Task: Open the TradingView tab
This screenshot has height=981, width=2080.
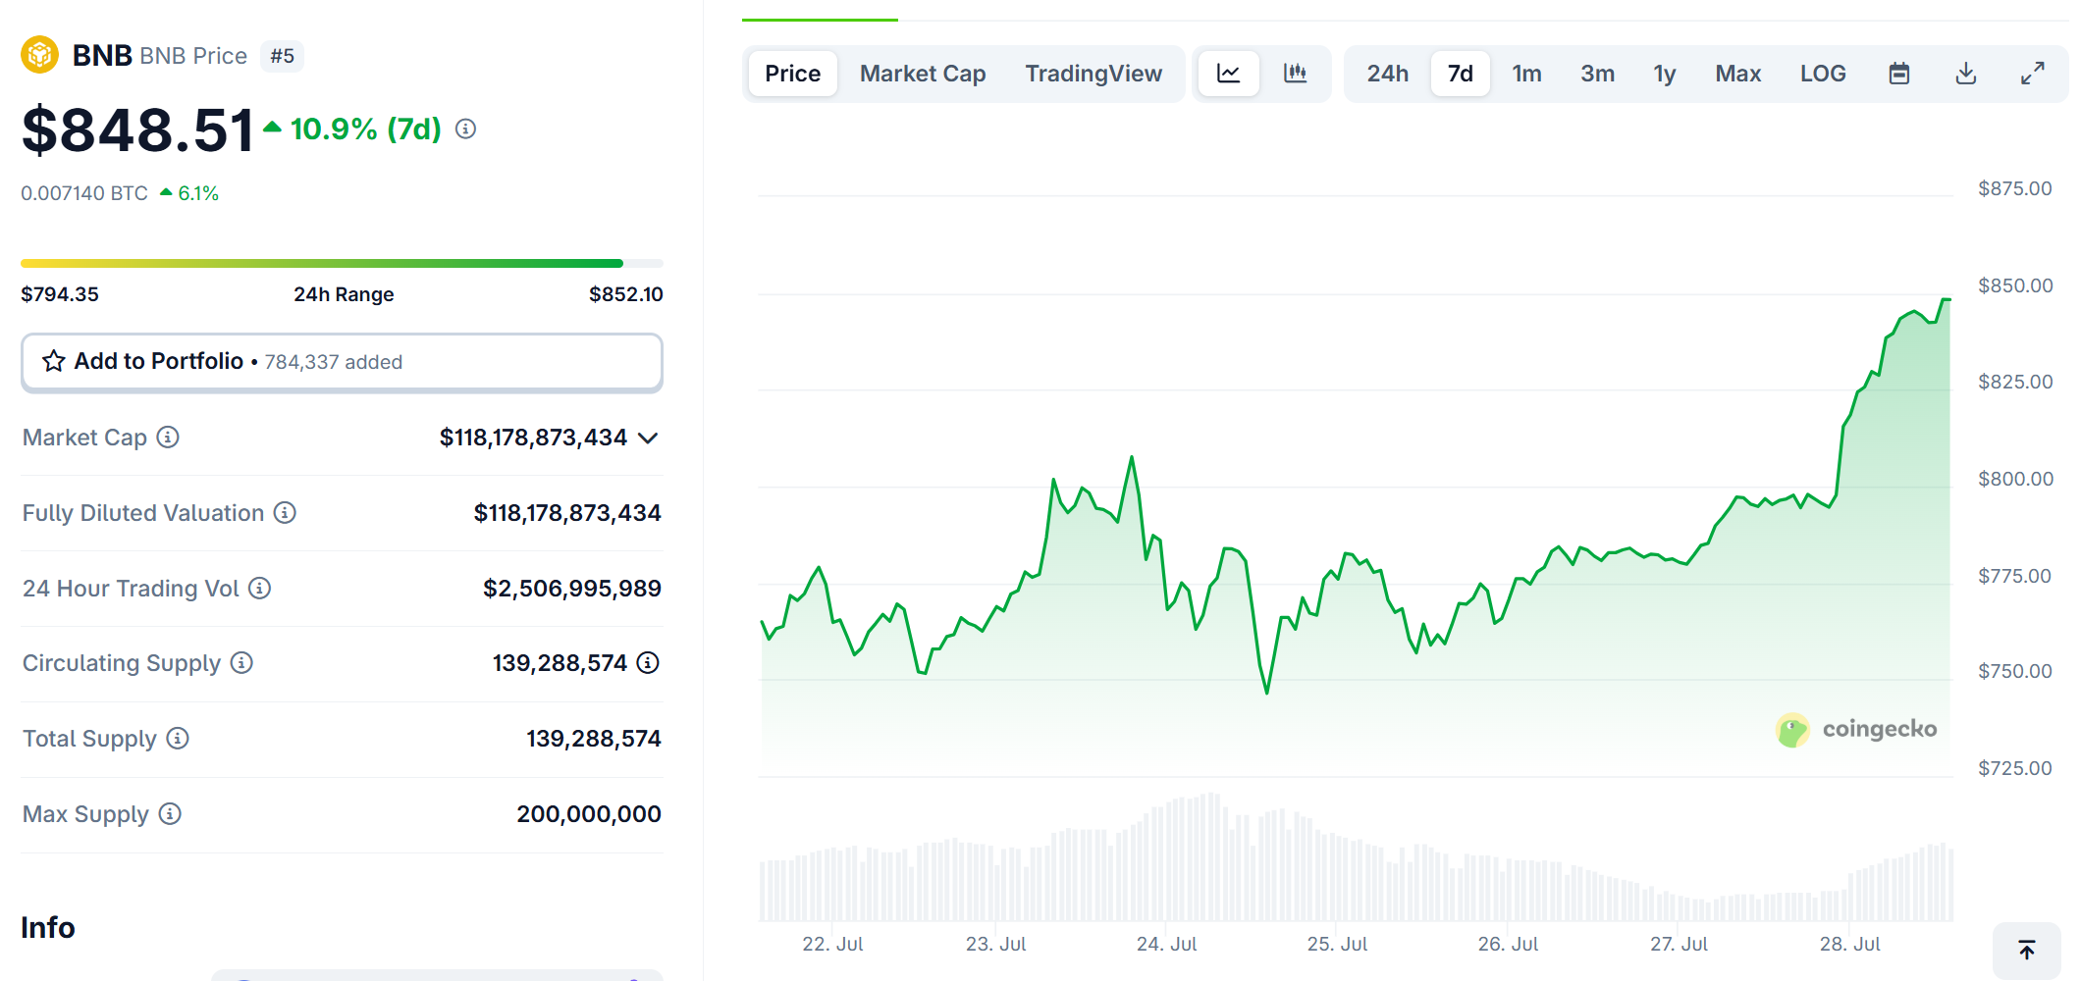Action: (1093, 74)
